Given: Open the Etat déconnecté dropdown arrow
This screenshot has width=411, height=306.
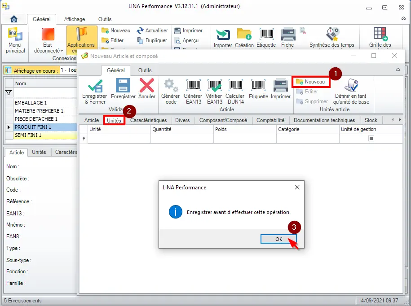Looking at the screenshot, I should [x=62, y=51].
